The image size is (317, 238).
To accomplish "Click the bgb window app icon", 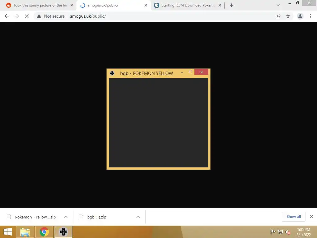I will pos(112,73).
